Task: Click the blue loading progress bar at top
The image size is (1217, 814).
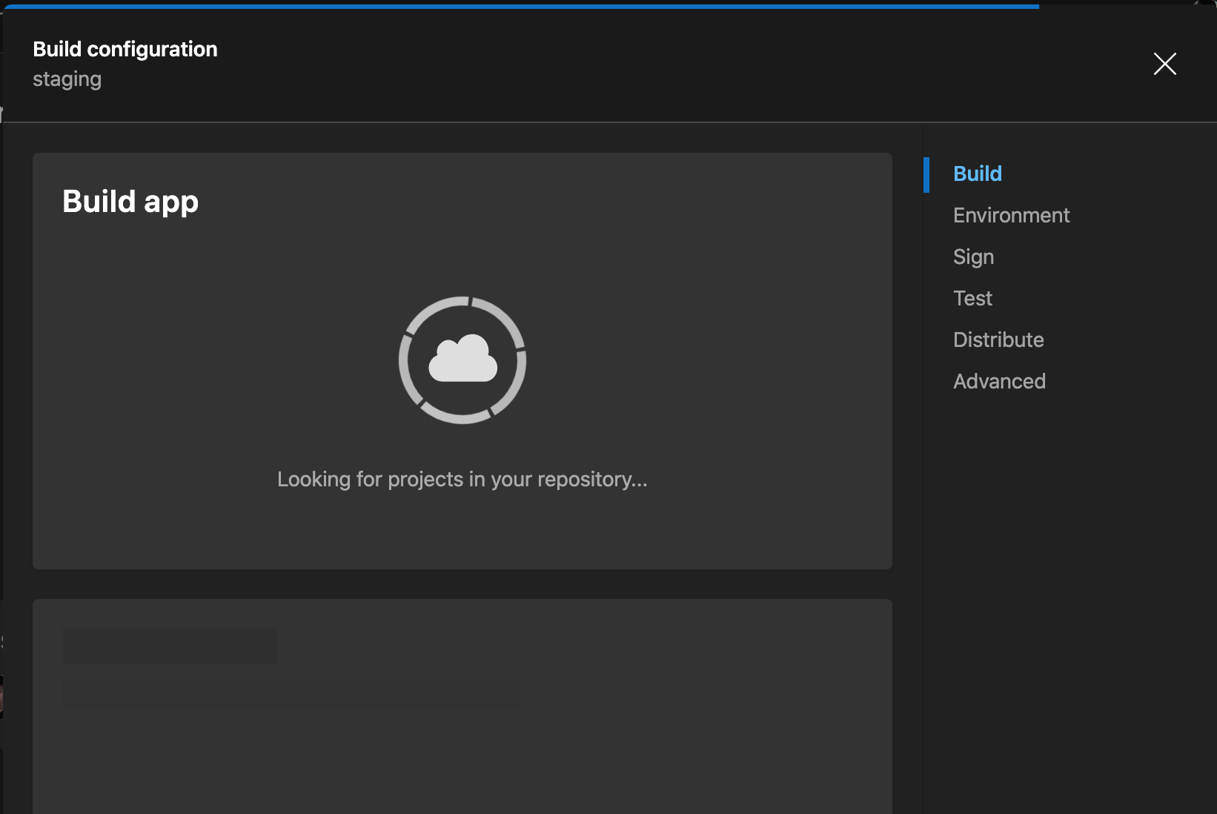Action: pyautogui.click(x=521, y=6)
